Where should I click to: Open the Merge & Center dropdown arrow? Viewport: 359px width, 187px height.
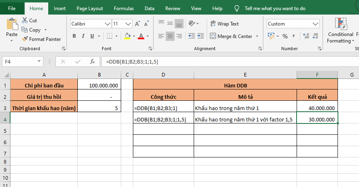pyautogui.click(x=257, y=36)
